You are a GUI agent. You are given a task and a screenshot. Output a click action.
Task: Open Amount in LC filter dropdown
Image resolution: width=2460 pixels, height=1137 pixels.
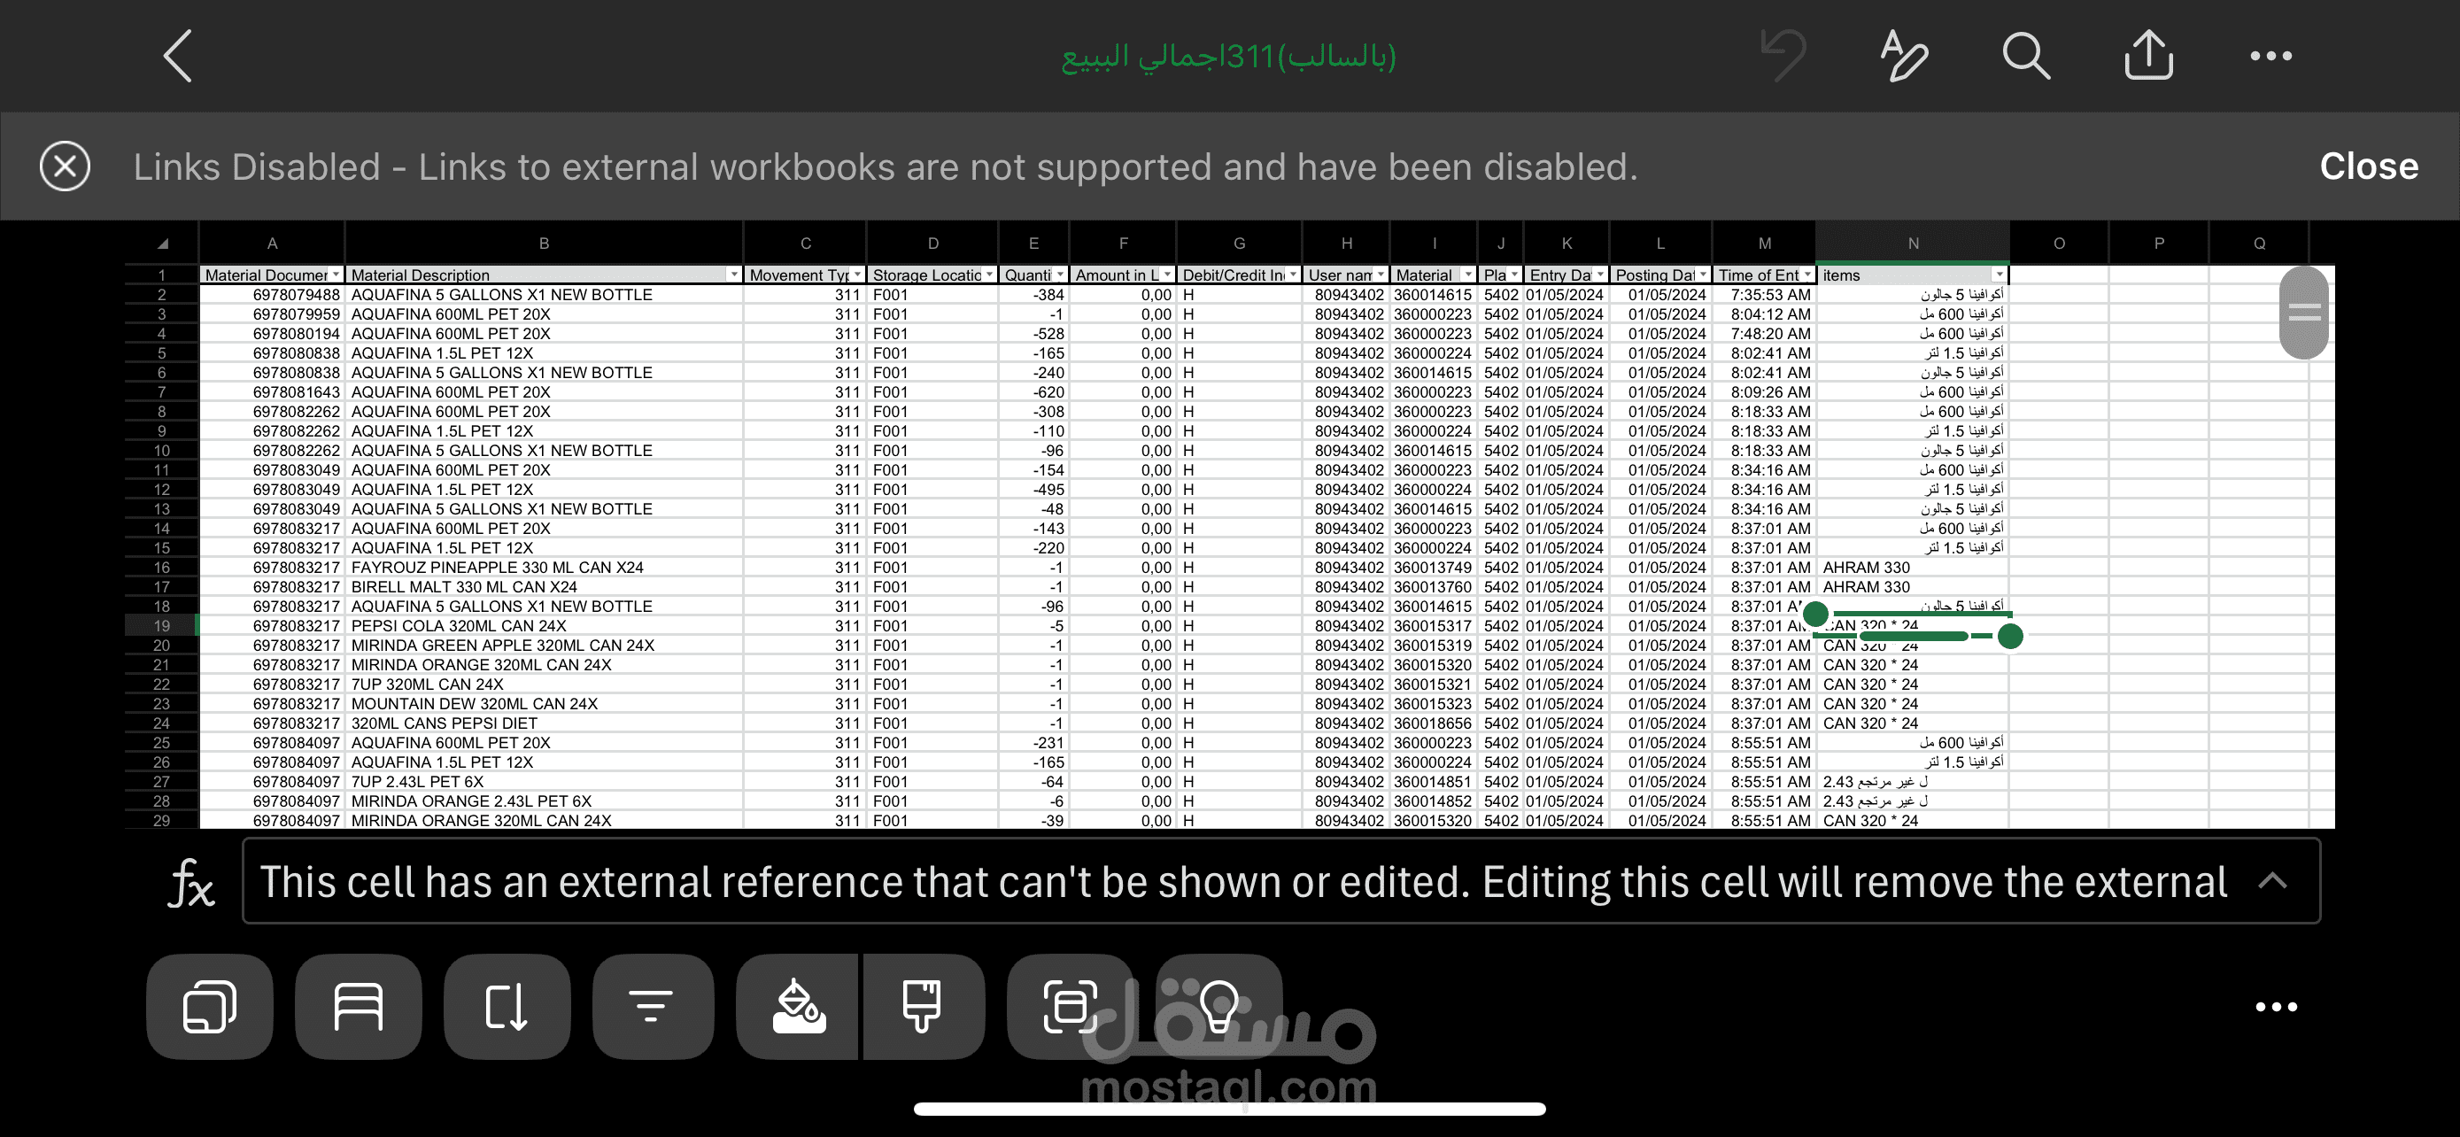[1167, 275]
